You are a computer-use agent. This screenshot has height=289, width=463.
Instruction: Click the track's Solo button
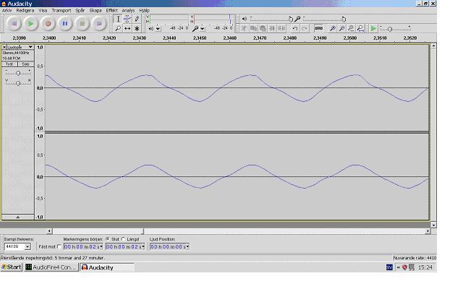coord(25,64)
